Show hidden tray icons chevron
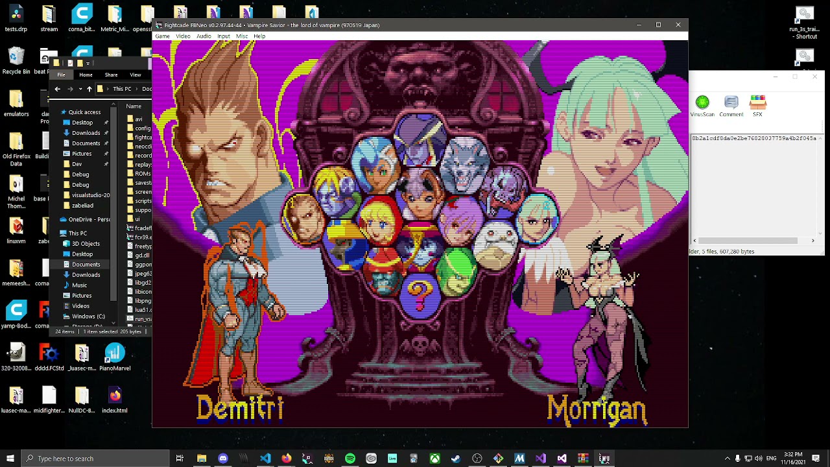The image size is (830, 467). (727, 459)
